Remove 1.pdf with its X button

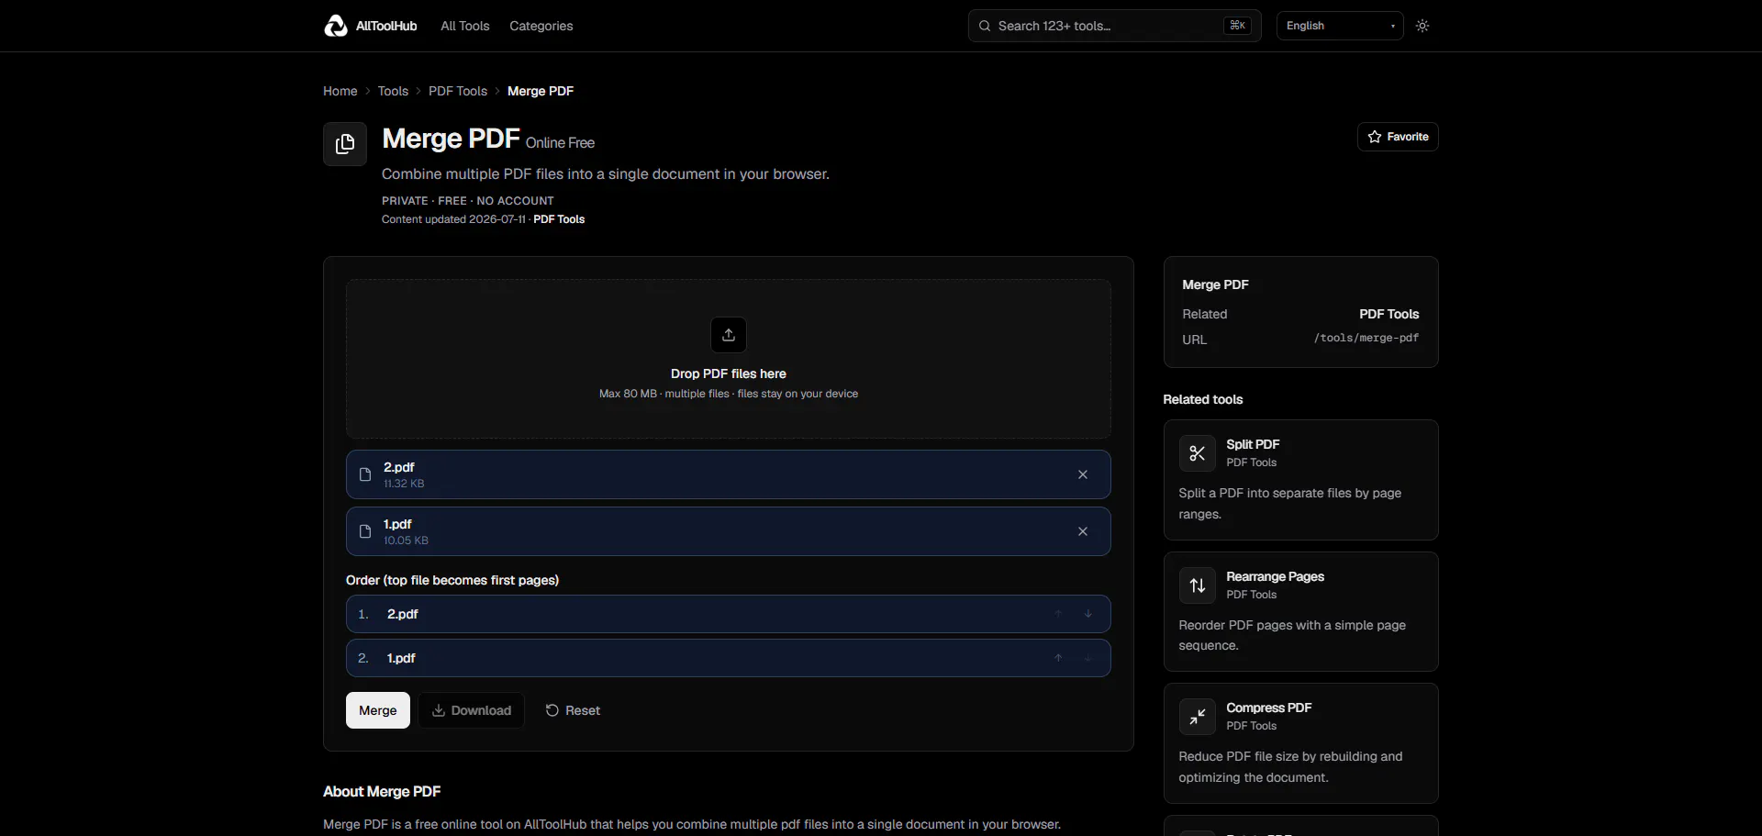tap(1083, 531)
